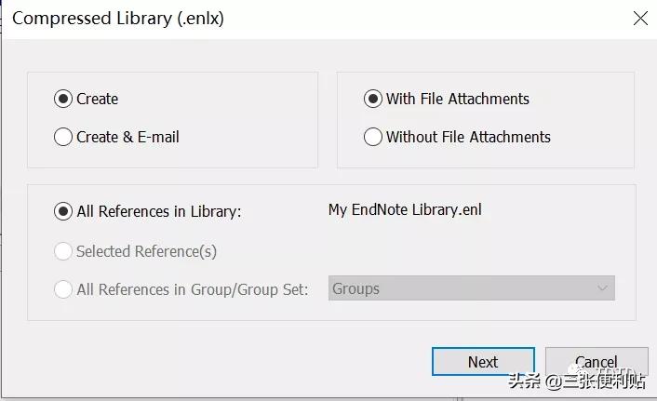This screenshot has height=401, width=657.
Task: Switch to Without File Attachments
Action: [373, 137]
